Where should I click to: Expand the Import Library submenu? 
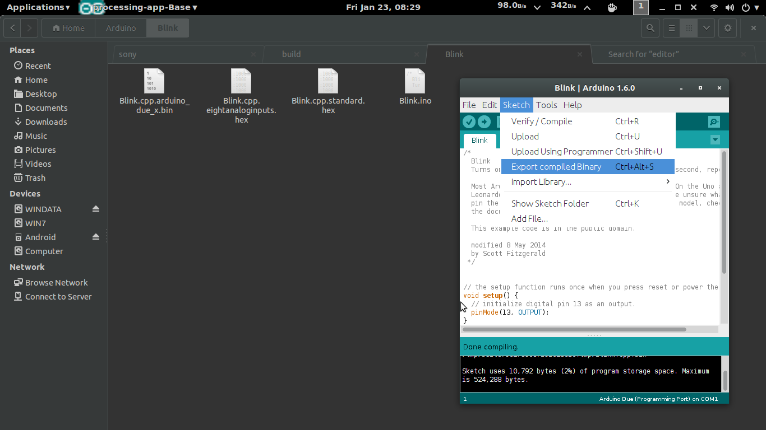(x=588, y=181)
